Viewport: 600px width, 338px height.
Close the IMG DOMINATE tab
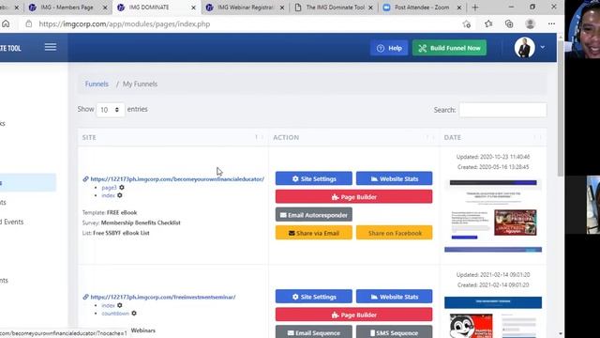tap(194, 8)
